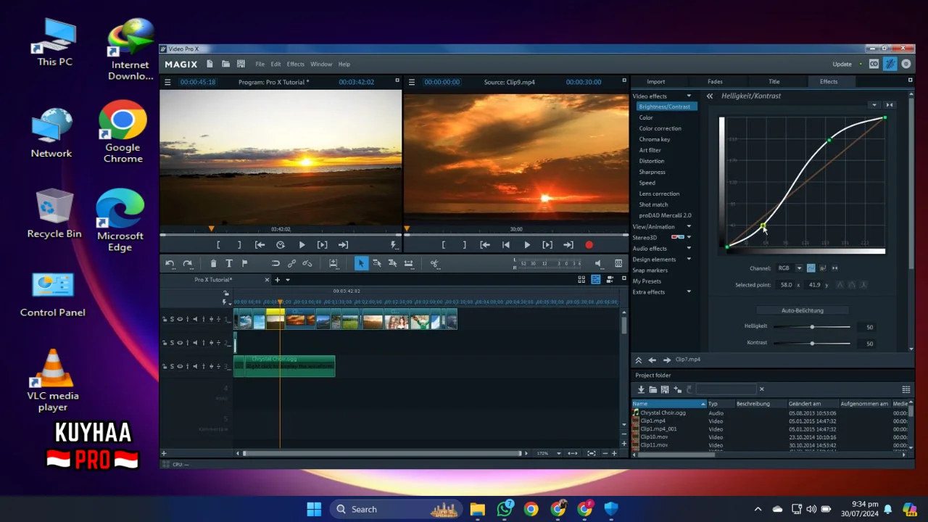This screenshot has width=928, height=522.
Task: Set a chapter marker flag
Action: tap(244, 264)
